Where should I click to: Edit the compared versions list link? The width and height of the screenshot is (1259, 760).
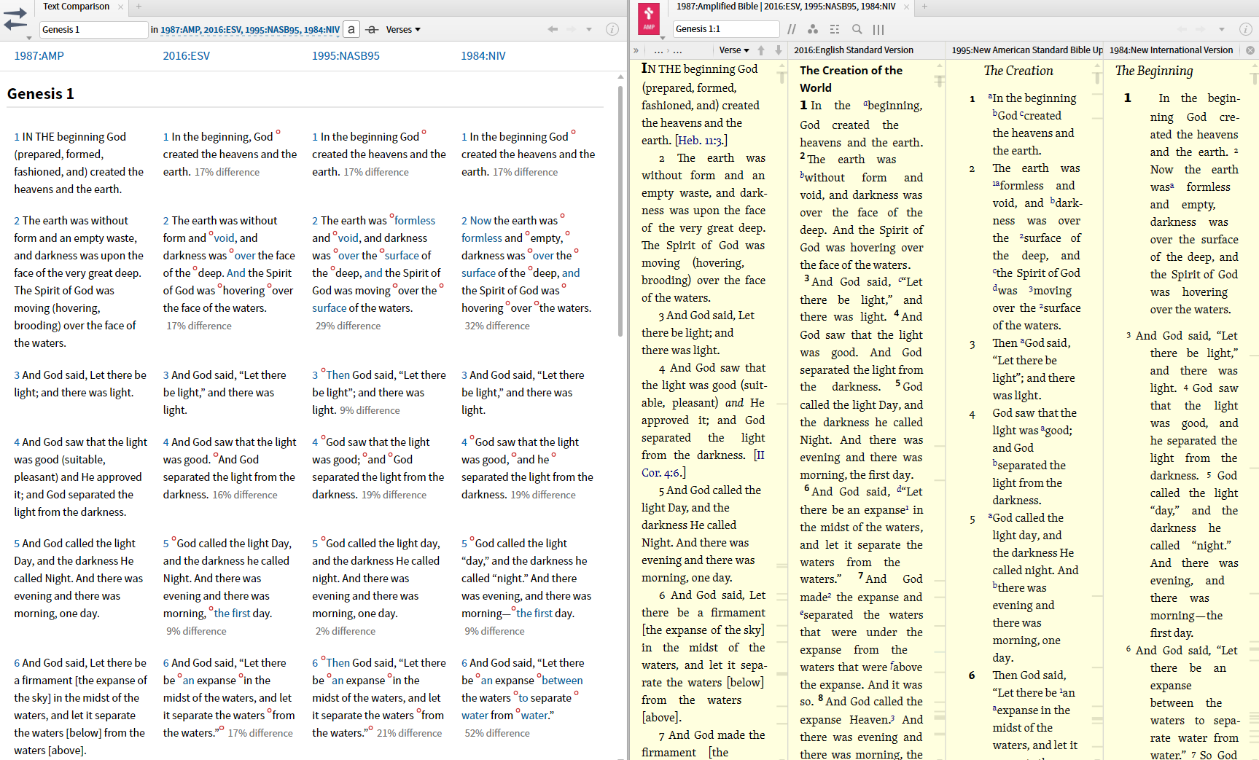[x=249, y=30]
